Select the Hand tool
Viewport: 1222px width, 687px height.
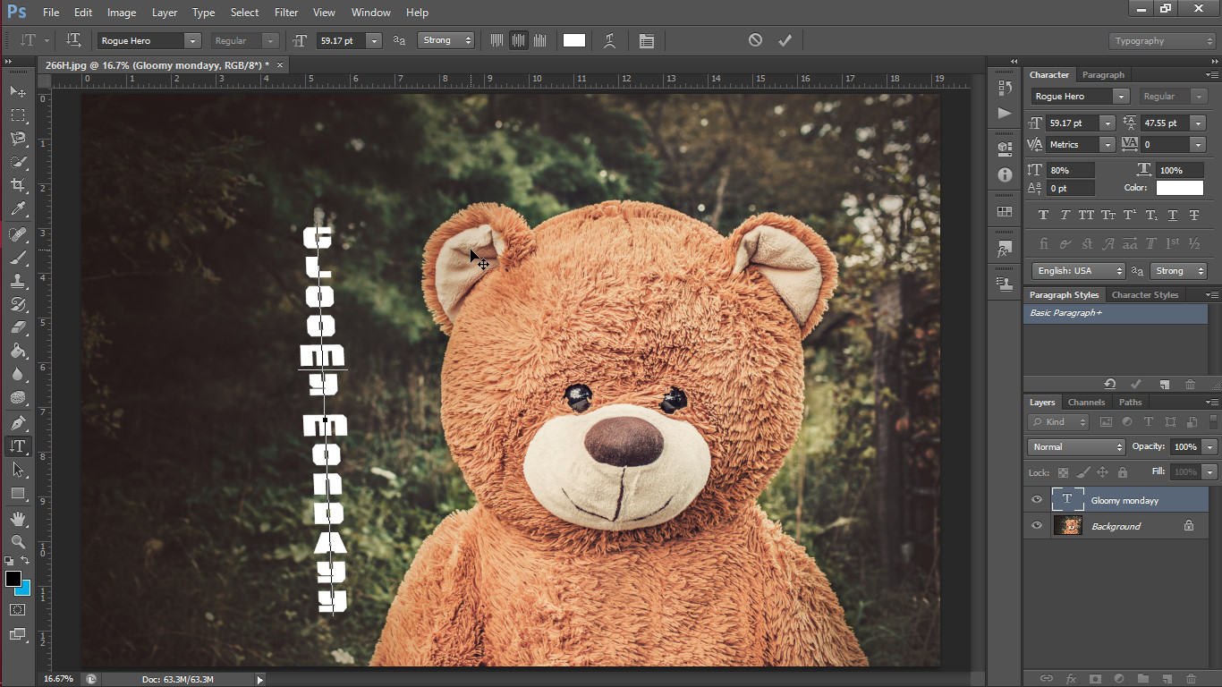(18, 517)
